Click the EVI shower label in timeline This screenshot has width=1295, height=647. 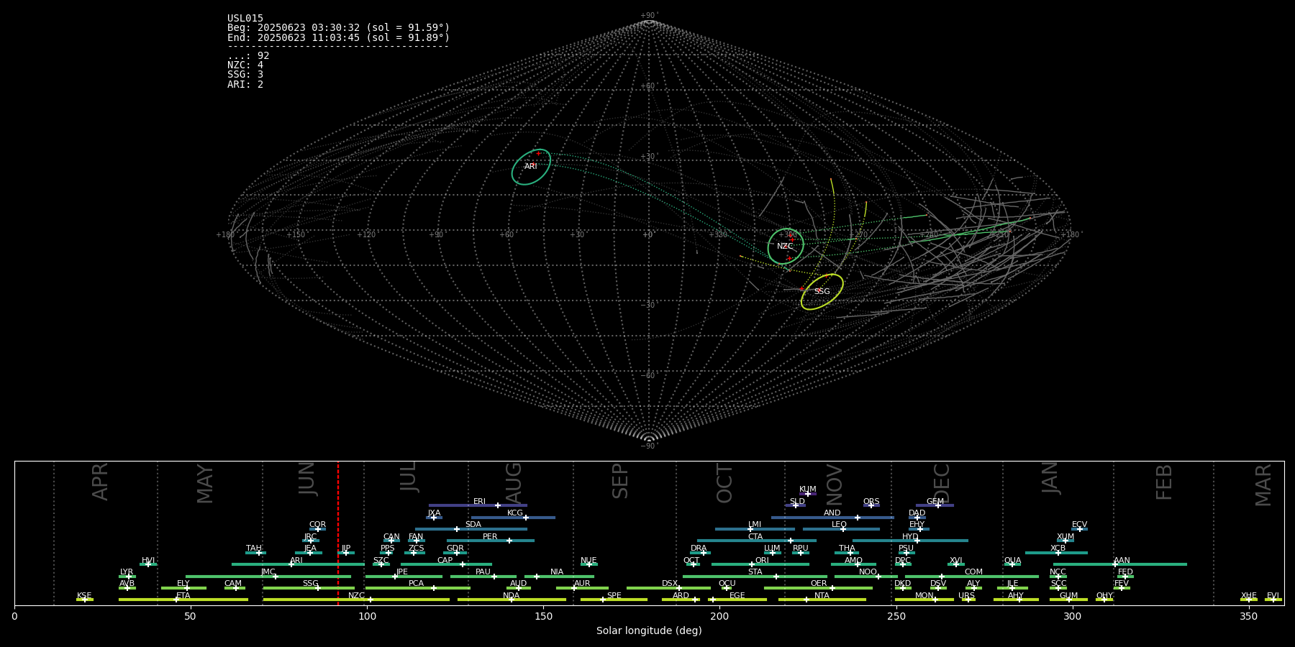[1273, 596]
